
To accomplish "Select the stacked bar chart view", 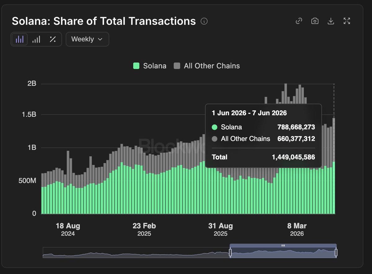I will [20, 39].
